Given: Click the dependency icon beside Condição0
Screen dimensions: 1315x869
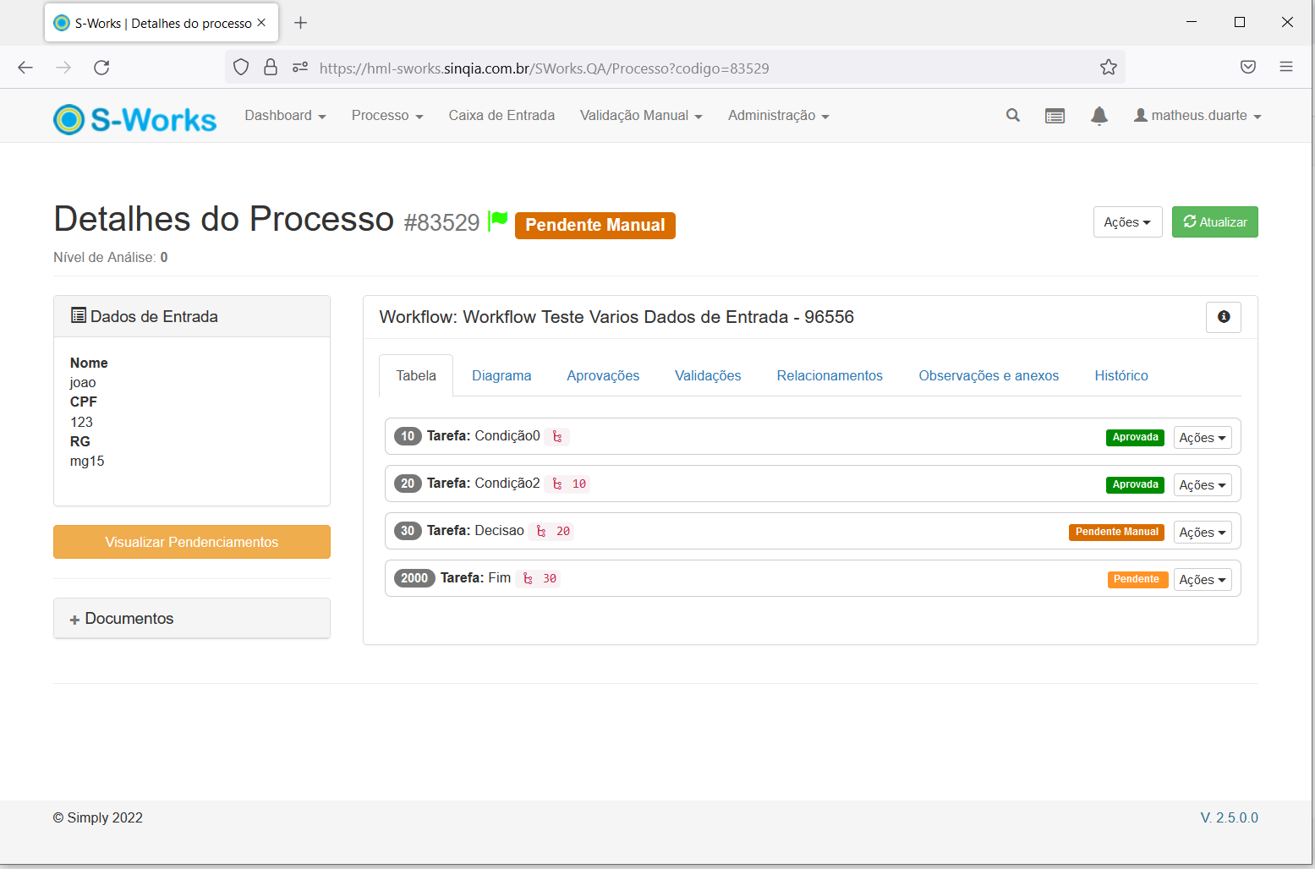Looking at the screenshot, I should click(557, 437).
